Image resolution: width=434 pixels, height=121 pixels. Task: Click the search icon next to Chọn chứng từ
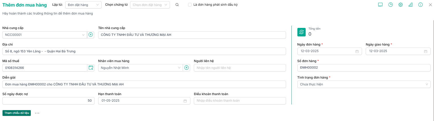177,5
